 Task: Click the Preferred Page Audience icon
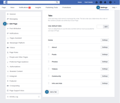[8, 62]
